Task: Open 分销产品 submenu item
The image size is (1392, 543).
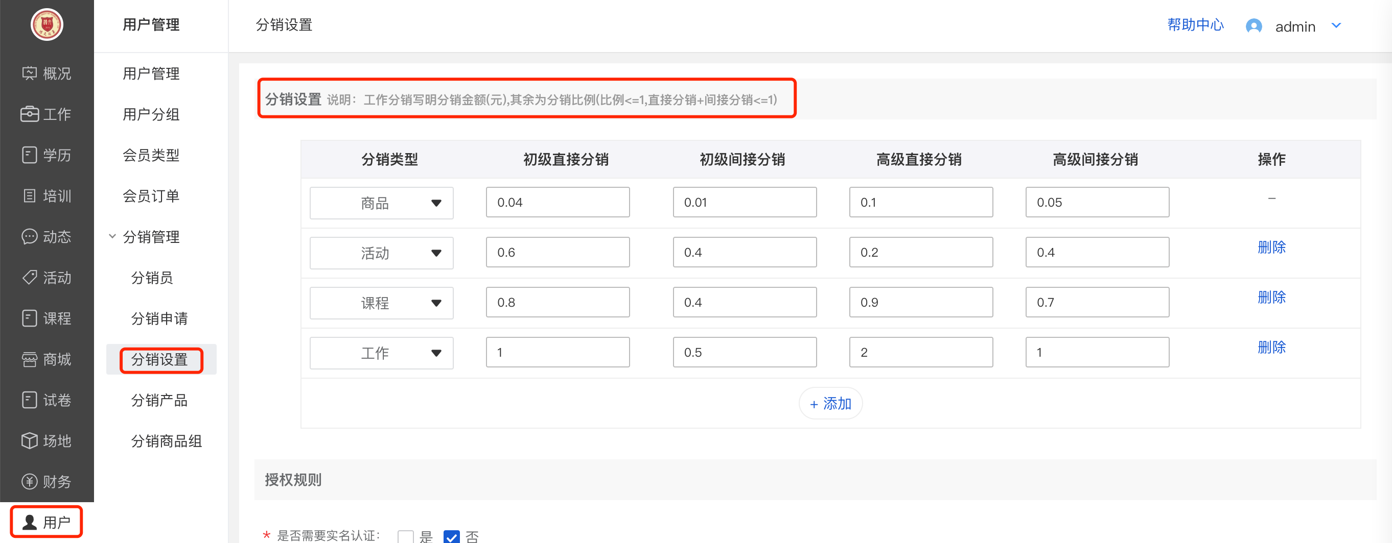Action: coord(159,400)
